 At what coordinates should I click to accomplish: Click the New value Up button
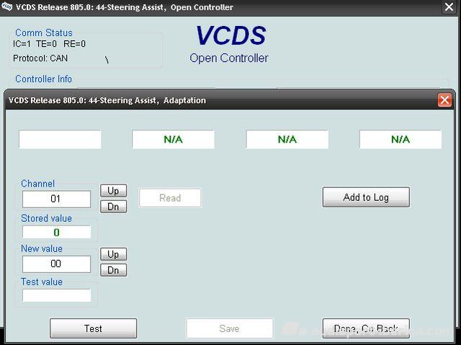114,254
